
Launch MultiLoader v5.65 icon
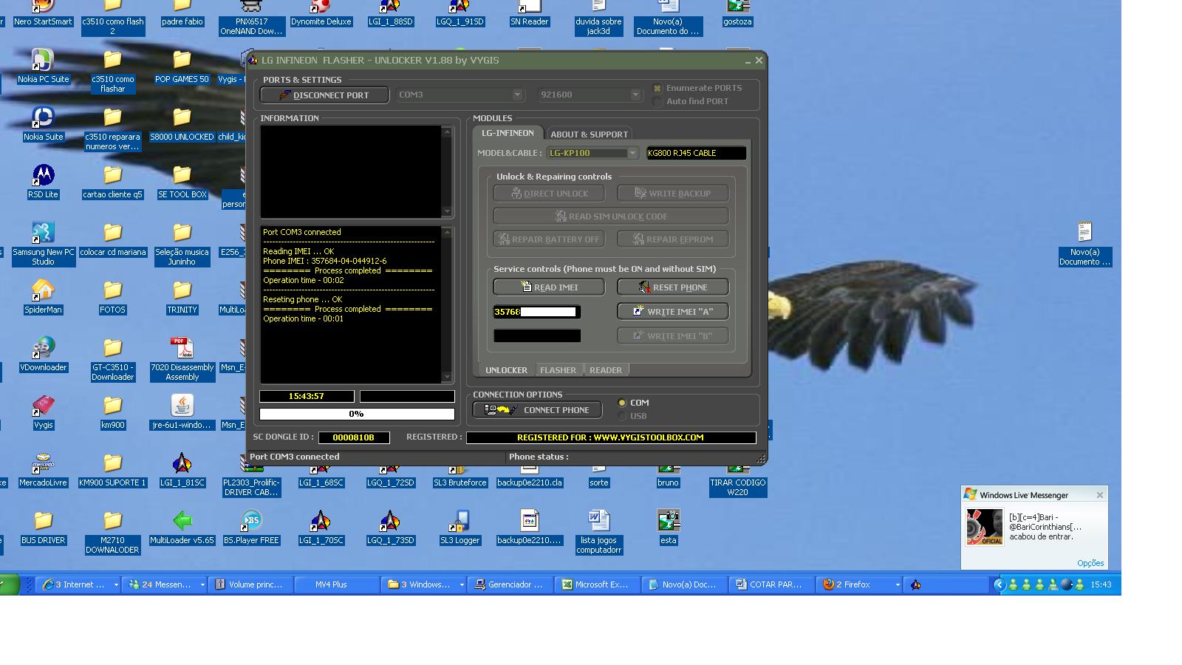pyautogui.click(x=182, y=522)
